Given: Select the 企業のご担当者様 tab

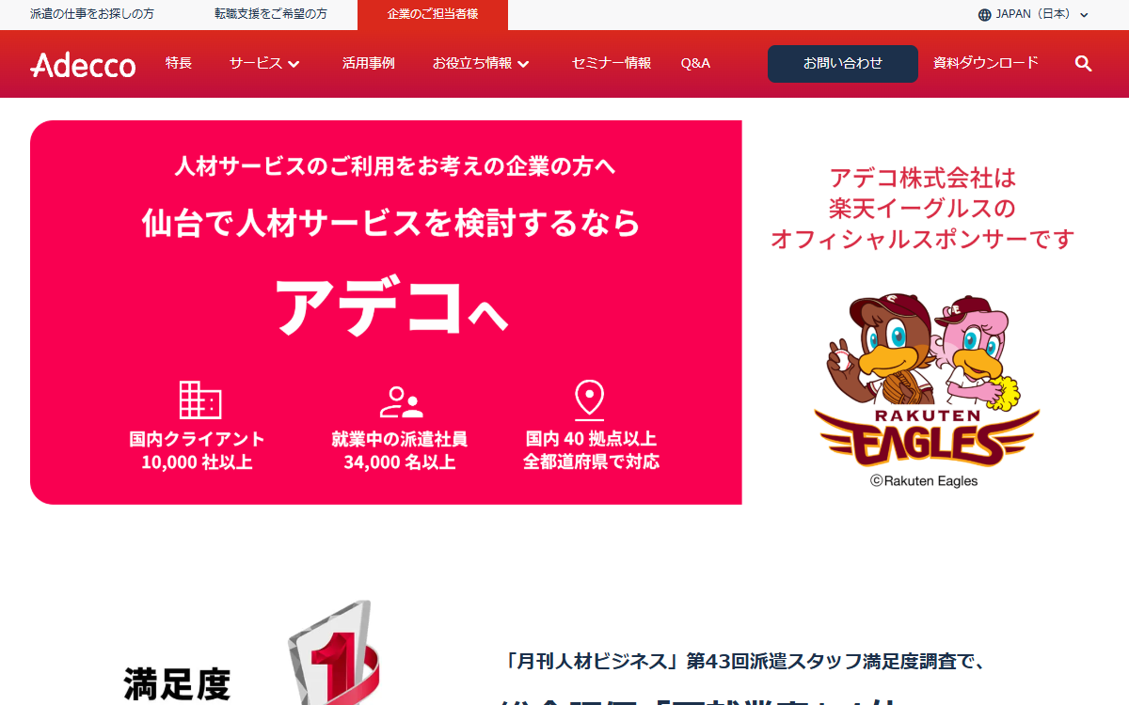Looking at the screenshot, I should pyautogui.click(x=433, y=14).
